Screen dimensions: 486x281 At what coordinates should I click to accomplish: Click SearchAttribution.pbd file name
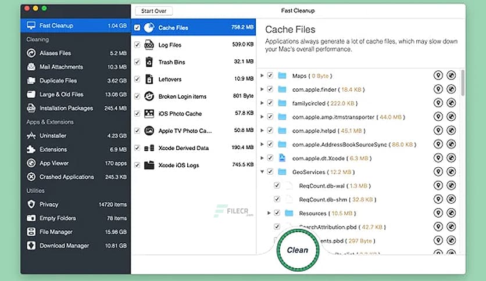point(328,227)
